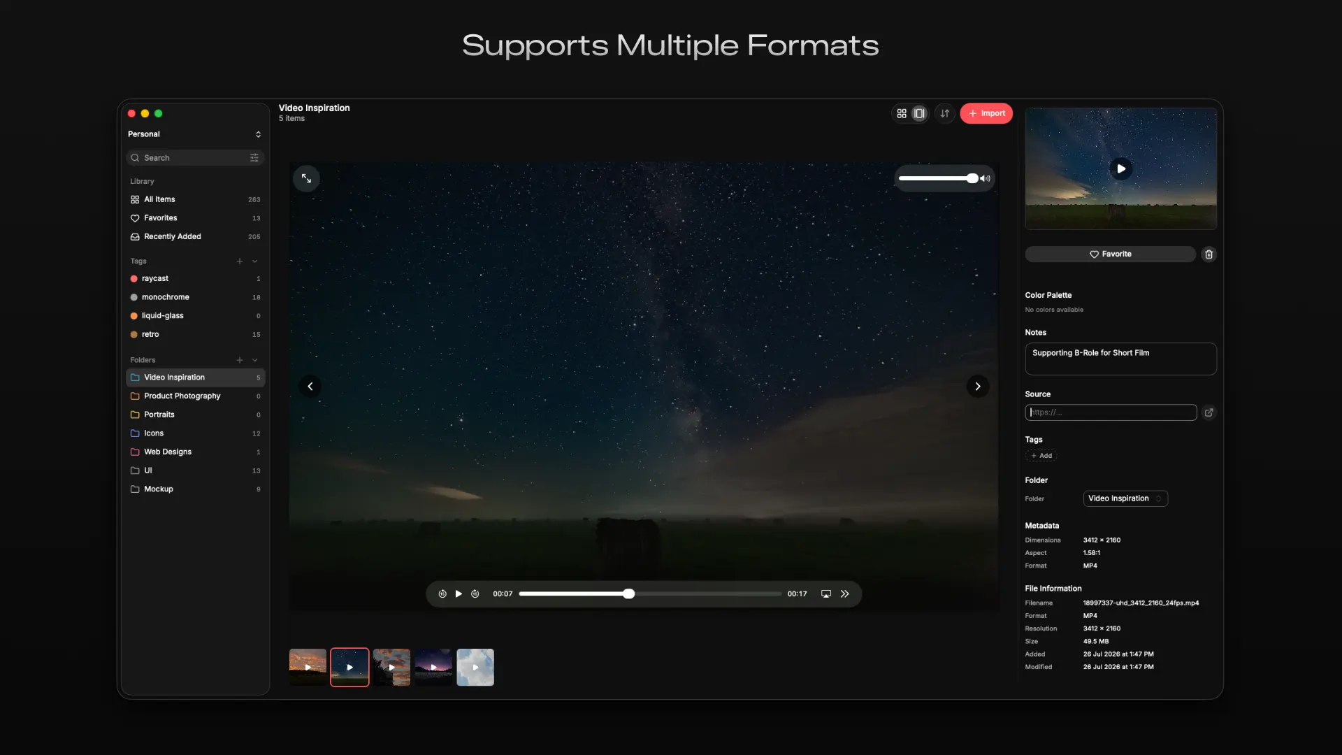Open the Icons folder

coord(195,433)
